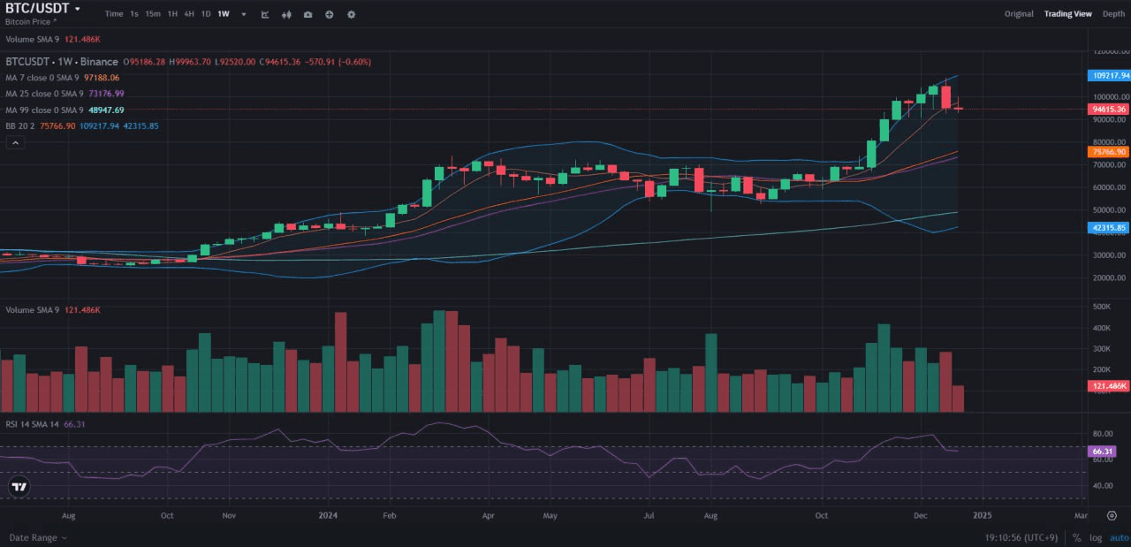
Task: Open time axis settings gear icon
Action: point(1112,514)
